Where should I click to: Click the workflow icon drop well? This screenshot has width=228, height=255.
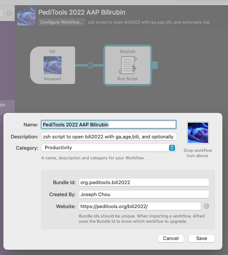(198, 133)
